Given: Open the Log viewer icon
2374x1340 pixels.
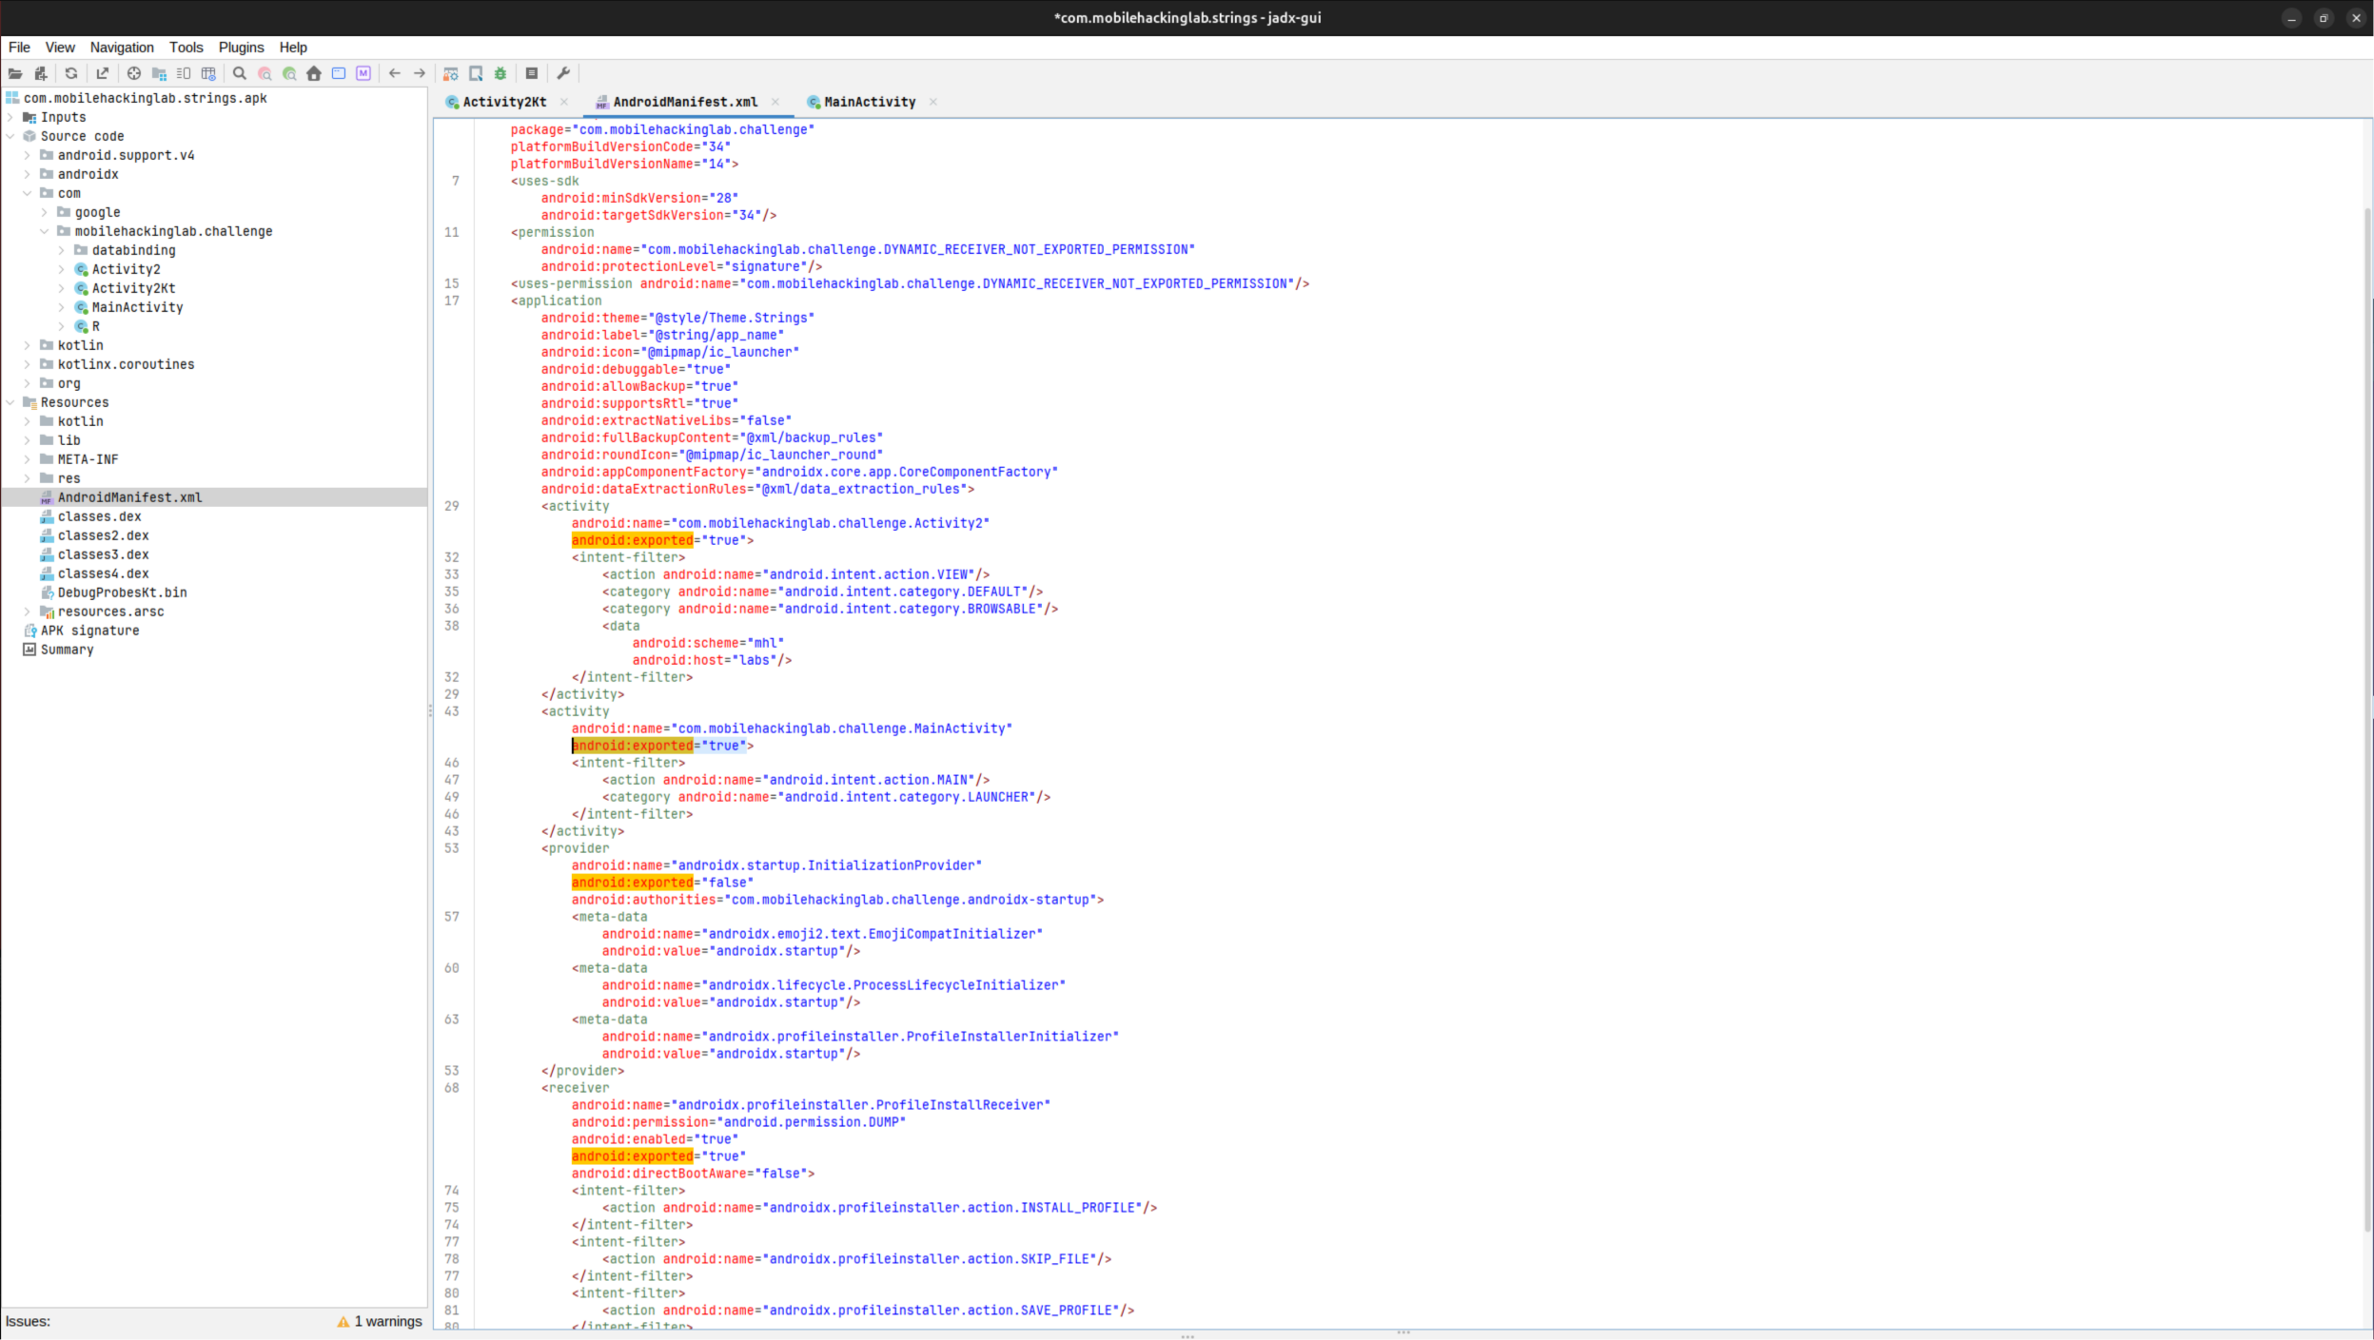Looking at the screenshot, I should click(532, 73).
